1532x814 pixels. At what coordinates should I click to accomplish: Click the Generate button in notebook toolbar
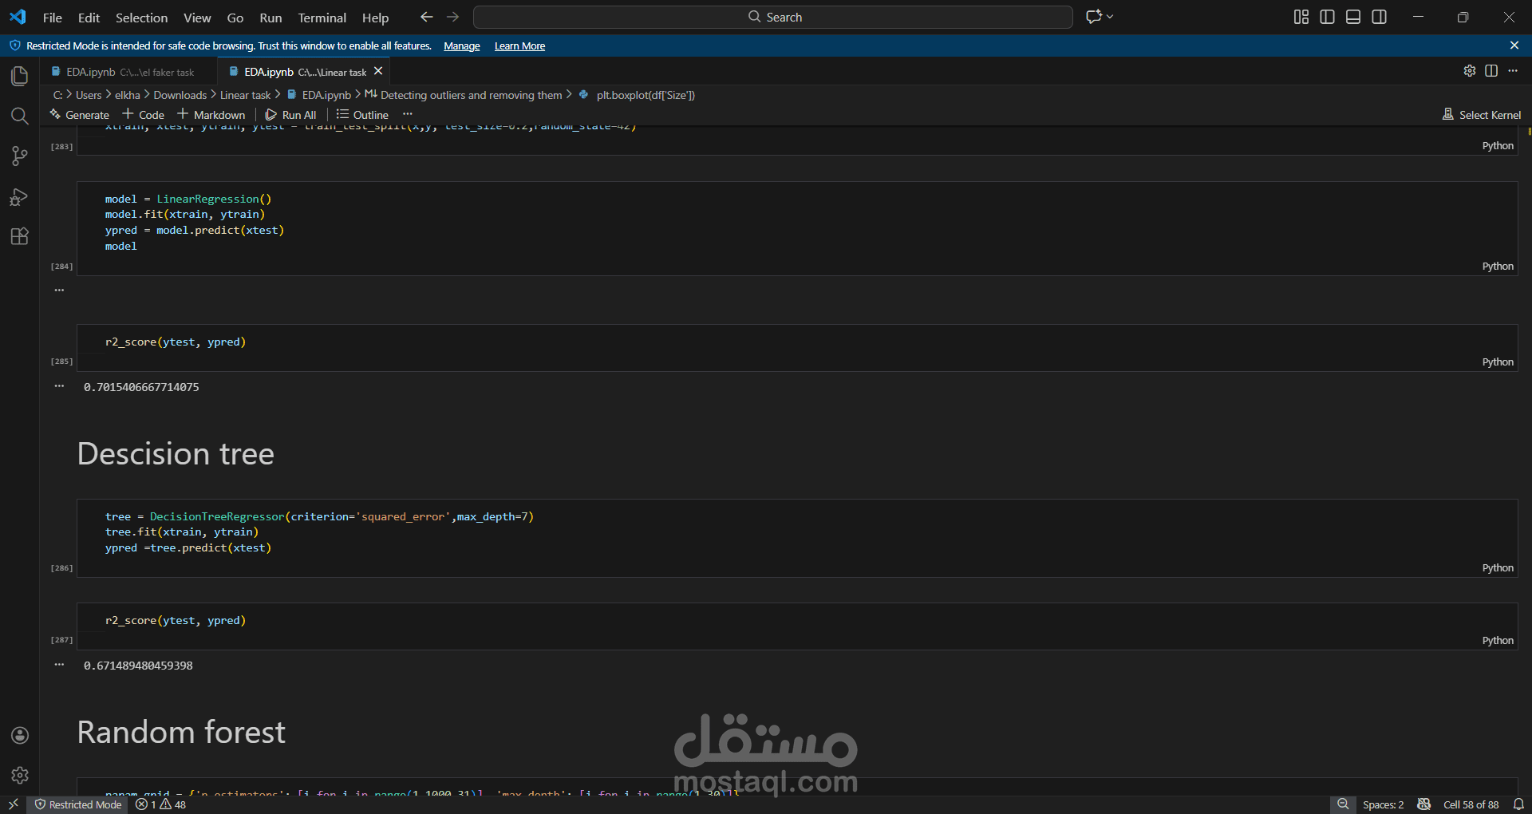(80, 115)
